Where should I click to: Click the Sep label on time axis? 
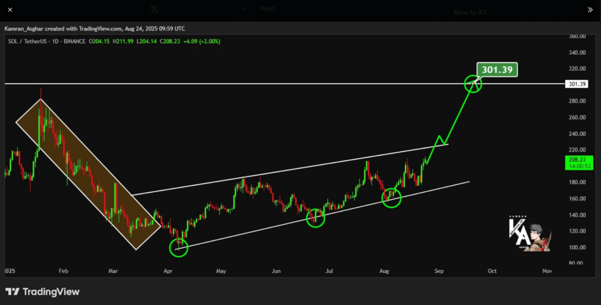pyautogui.click(x=439, y=271)
